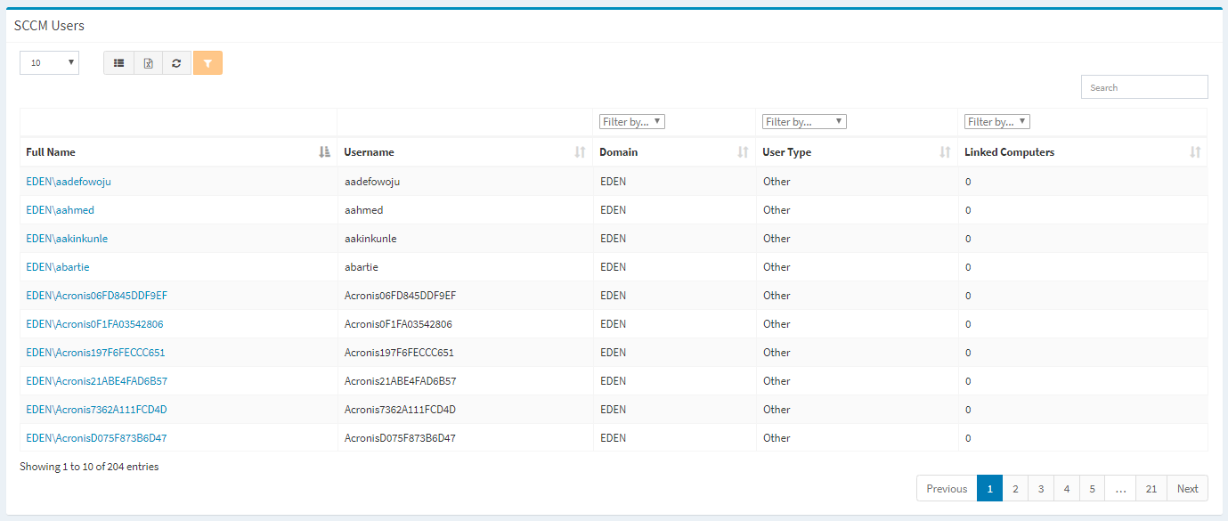Go to the Previous page
The width and height of the screenshot is (1228, 521).
coord(947,488)
